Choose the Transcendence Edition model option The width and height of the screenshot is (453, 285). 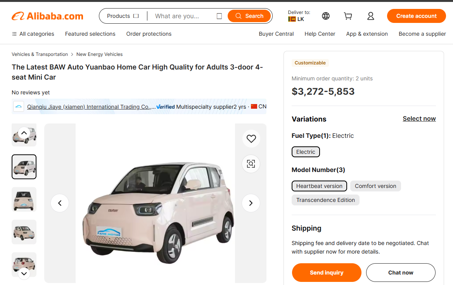(325, 200)
